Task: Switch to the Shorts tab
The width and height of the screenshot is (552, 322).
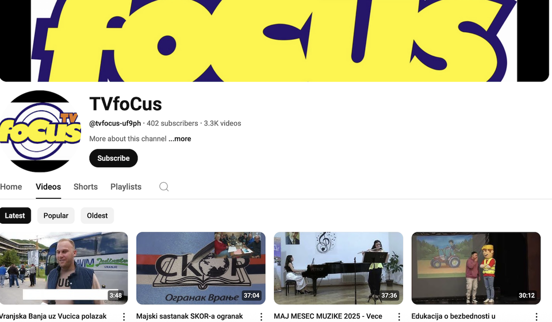Action: pos(86,187)
